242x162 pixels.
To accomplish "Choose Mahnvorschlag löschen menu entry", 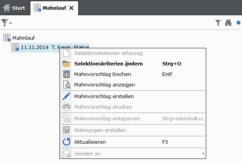I will 102,74.
